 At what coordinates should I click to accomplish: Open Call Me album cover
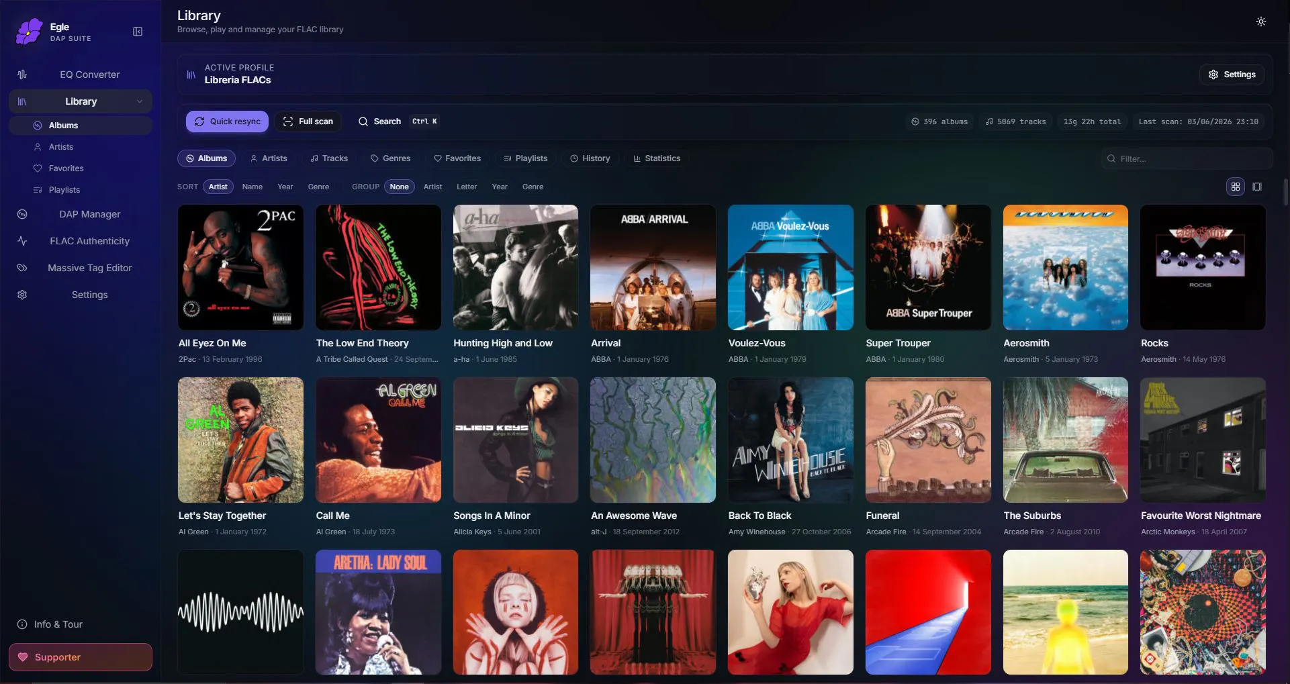[x=378, y=440]
